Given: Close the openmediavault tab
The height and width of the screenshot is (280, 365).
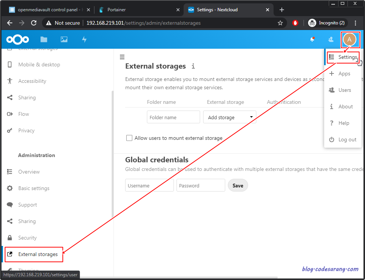Looking at the screenshot, I should (88, 10).
